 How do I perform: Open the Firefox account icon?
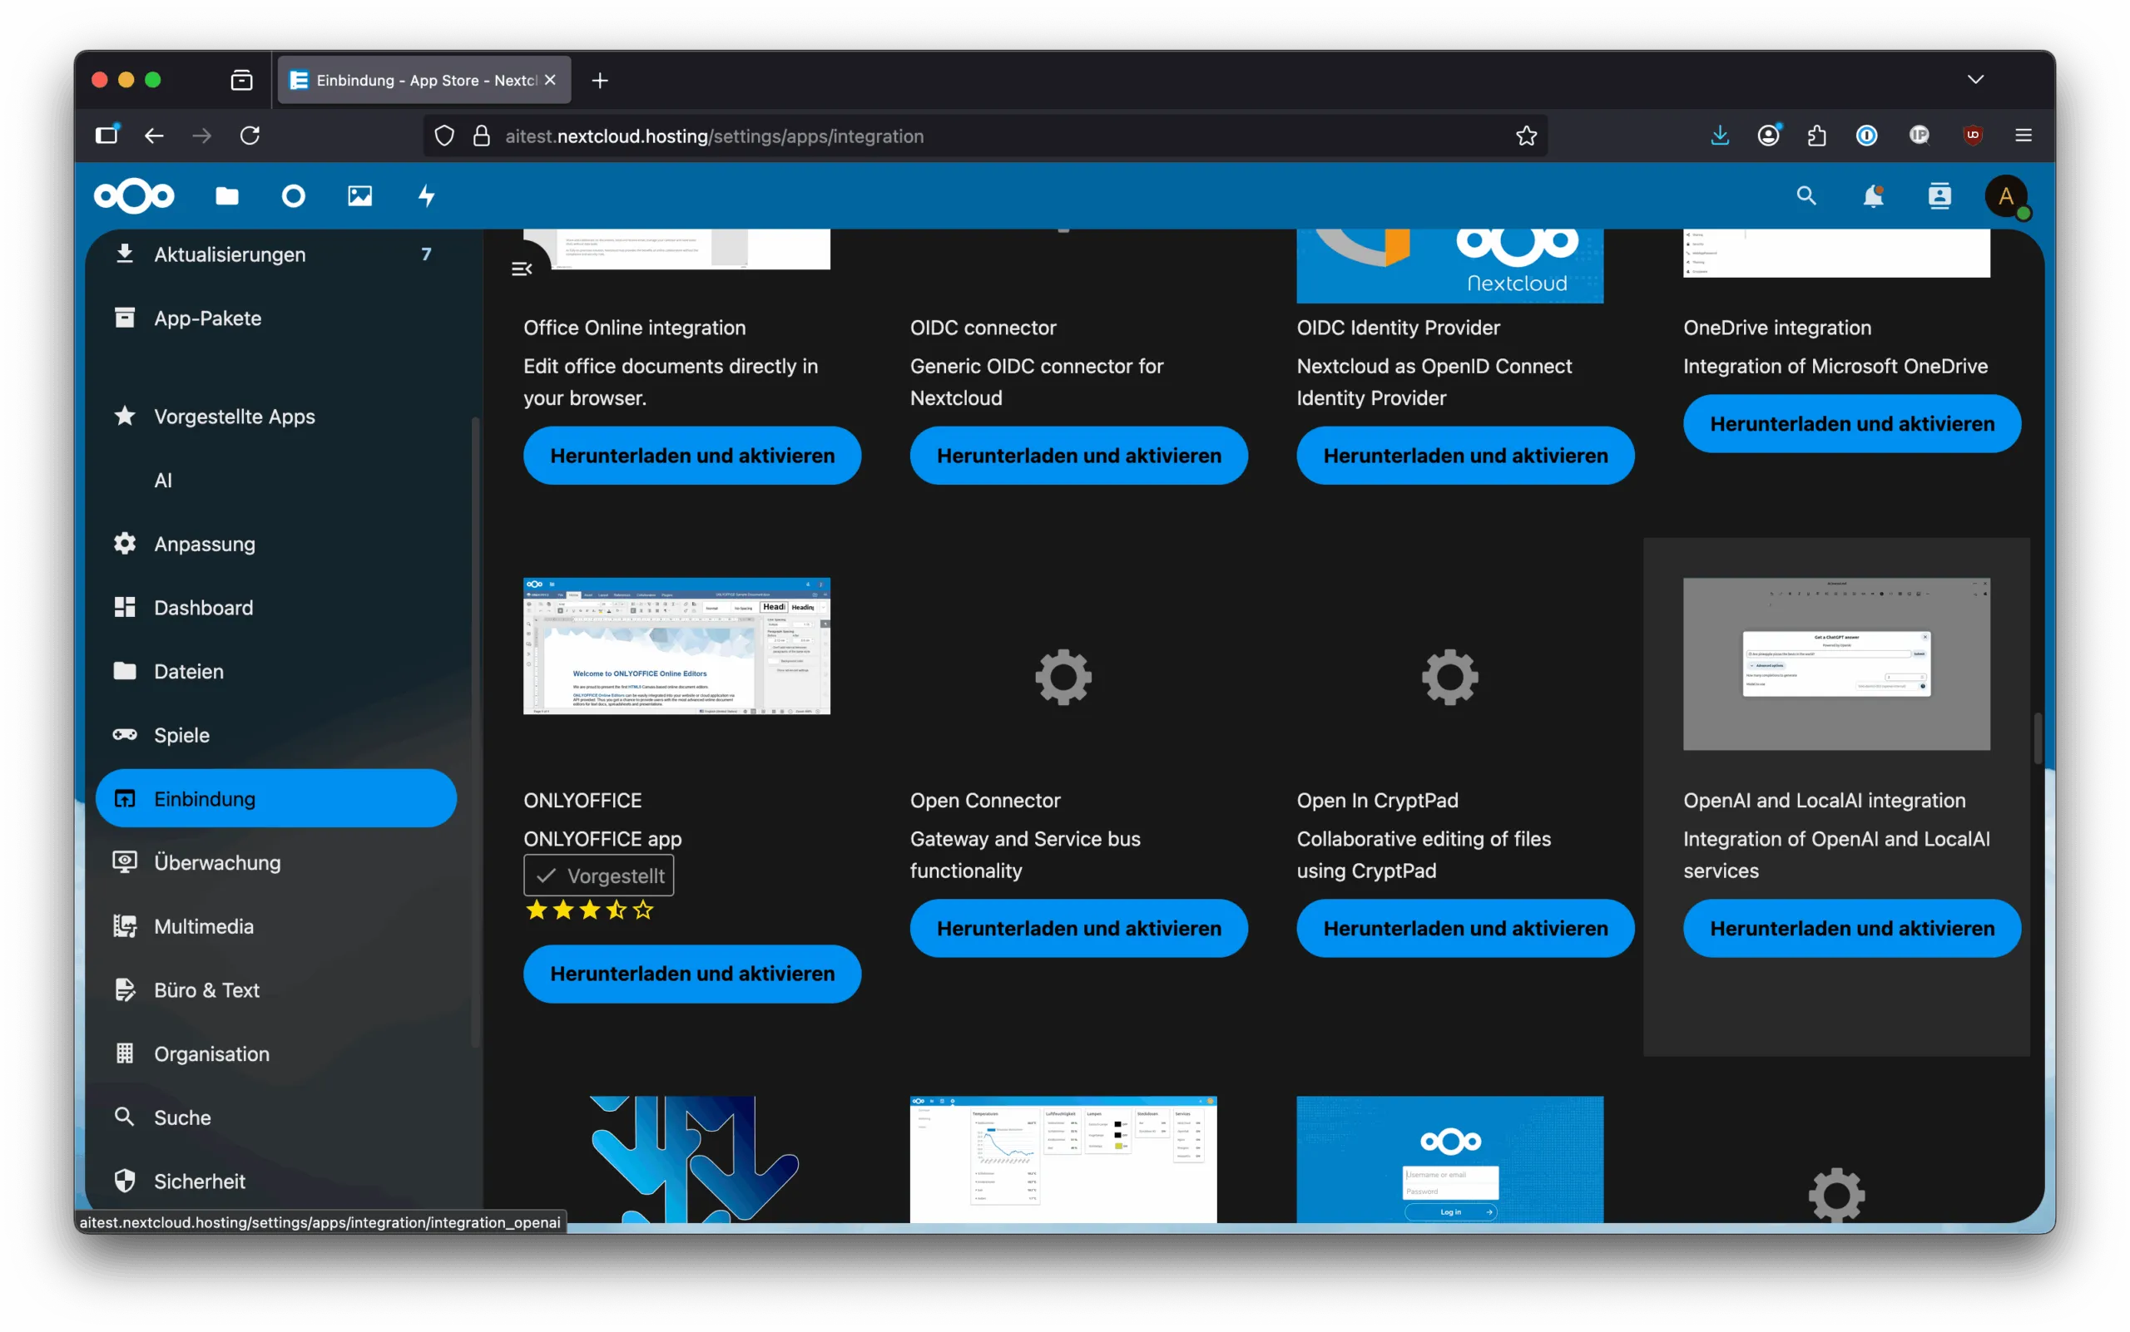pos(1768,136)
